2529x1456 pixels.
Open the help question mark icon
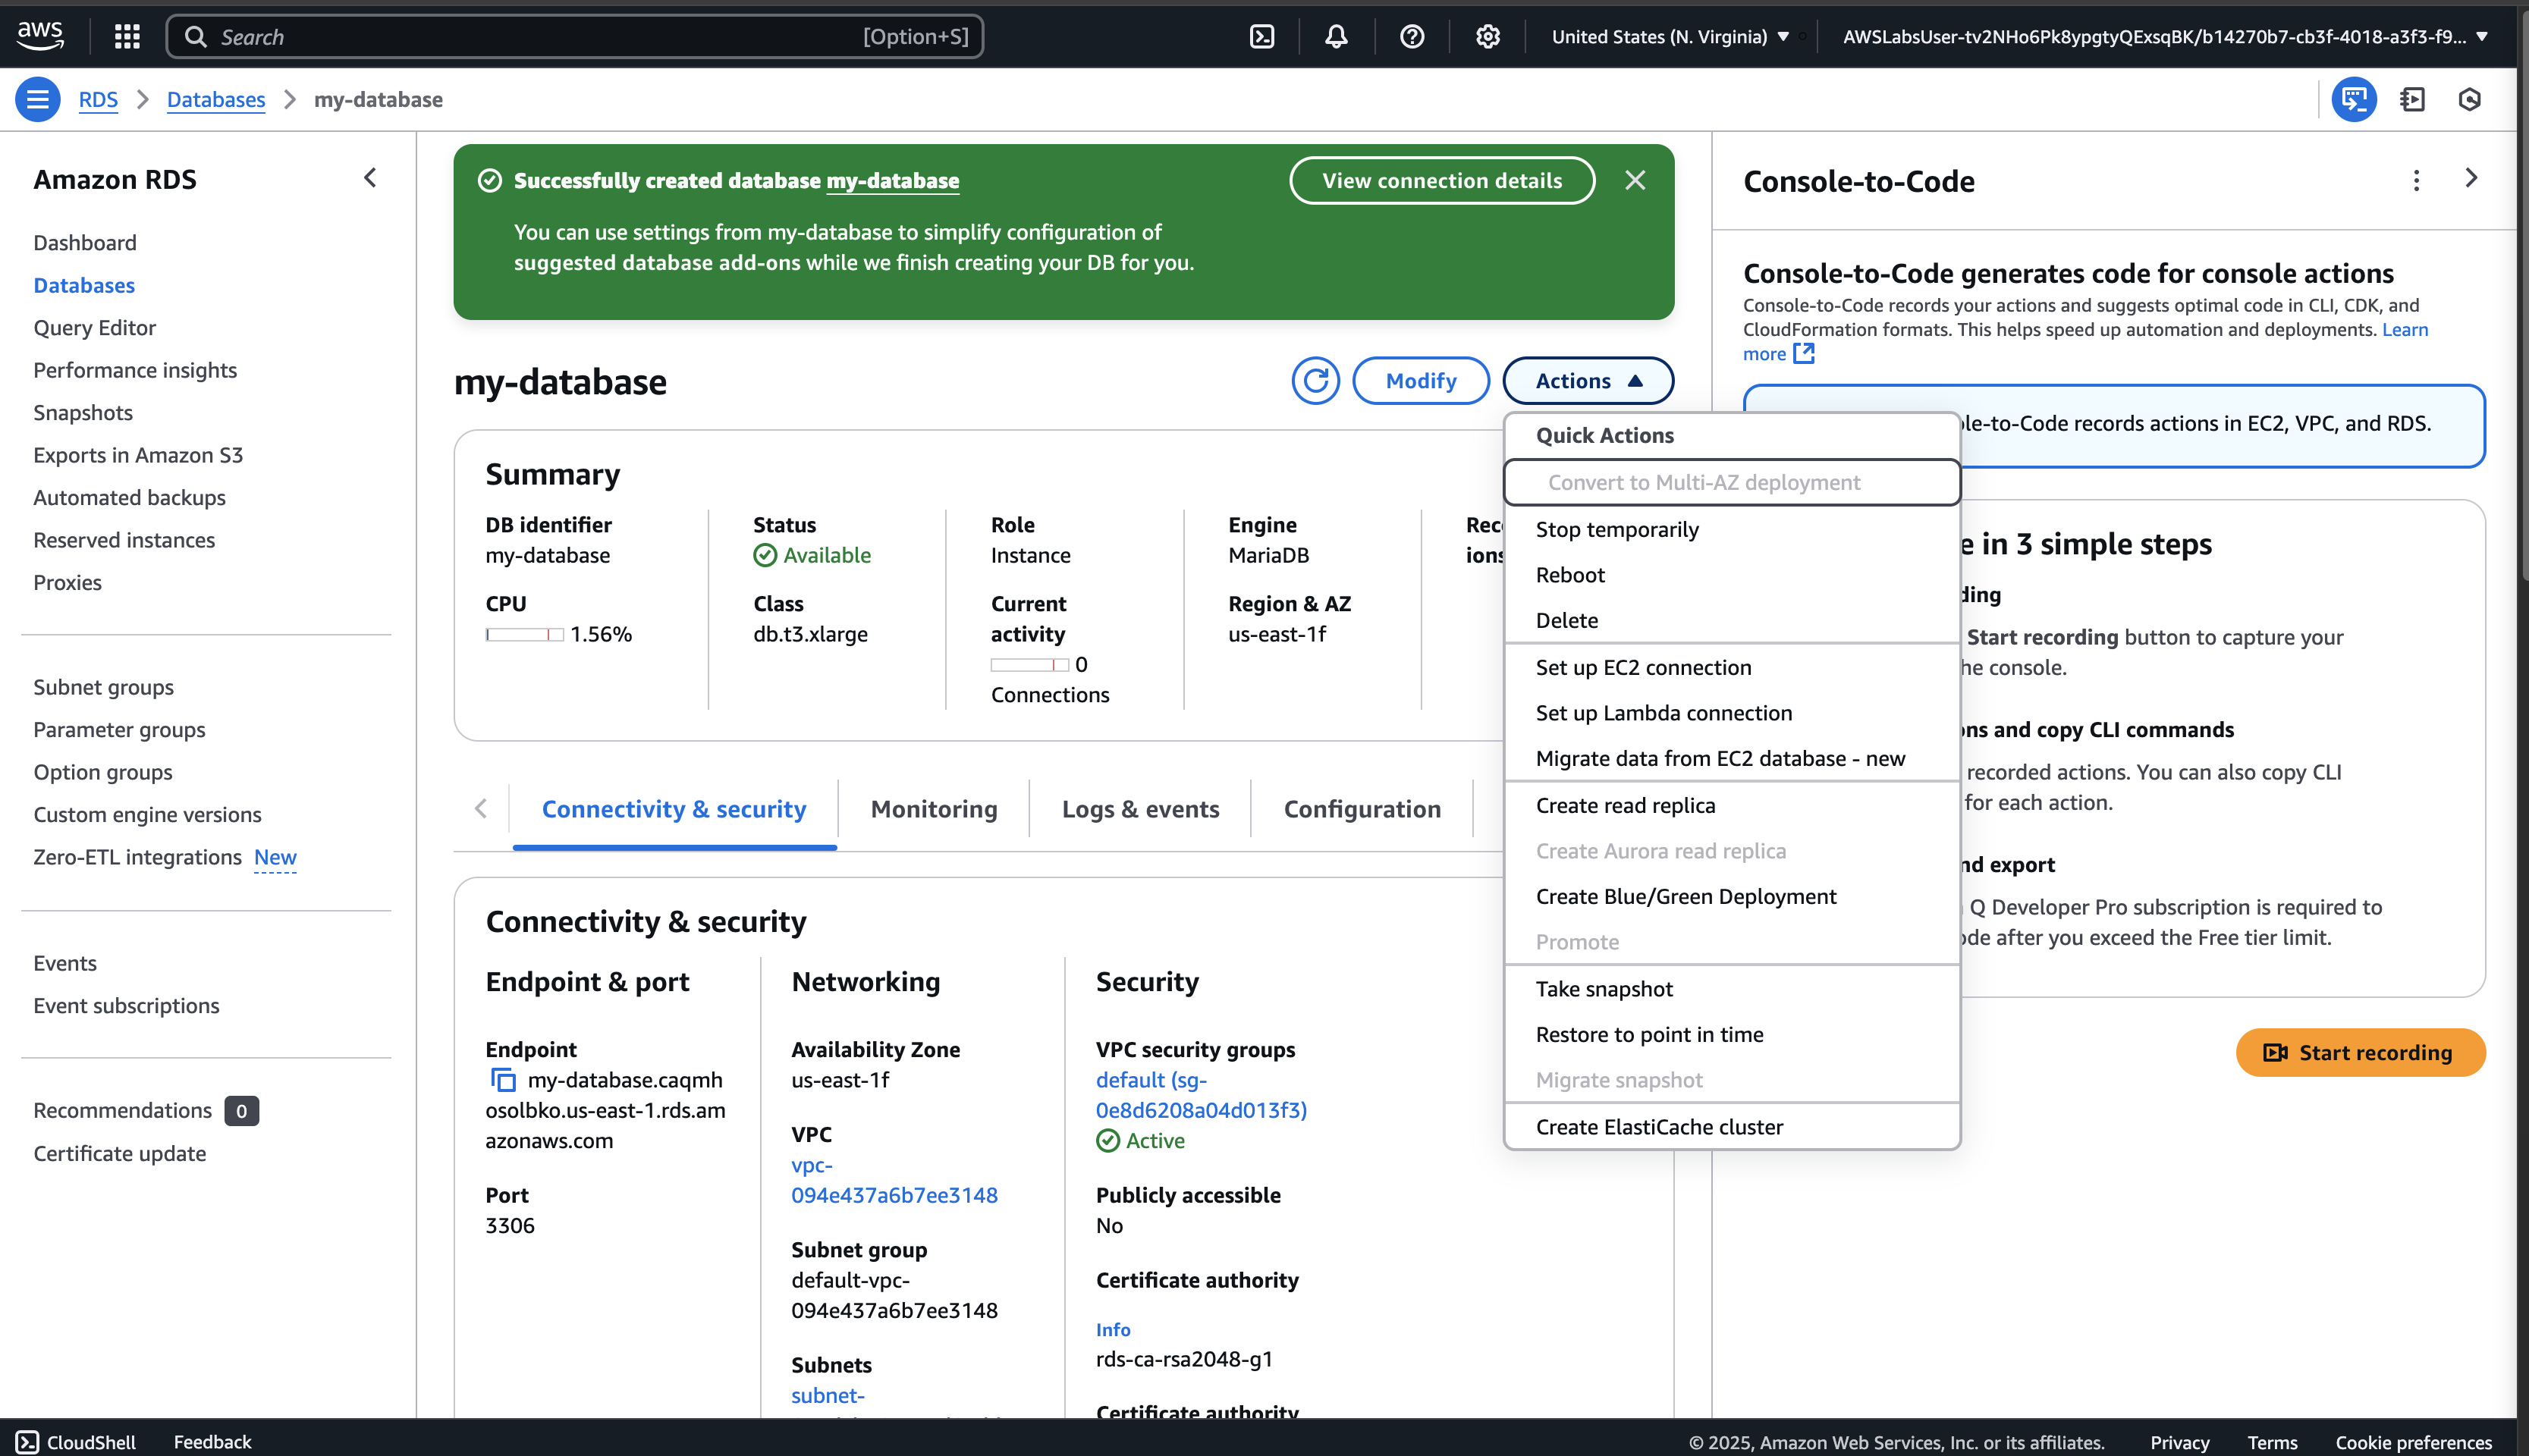click(1412, 37)
